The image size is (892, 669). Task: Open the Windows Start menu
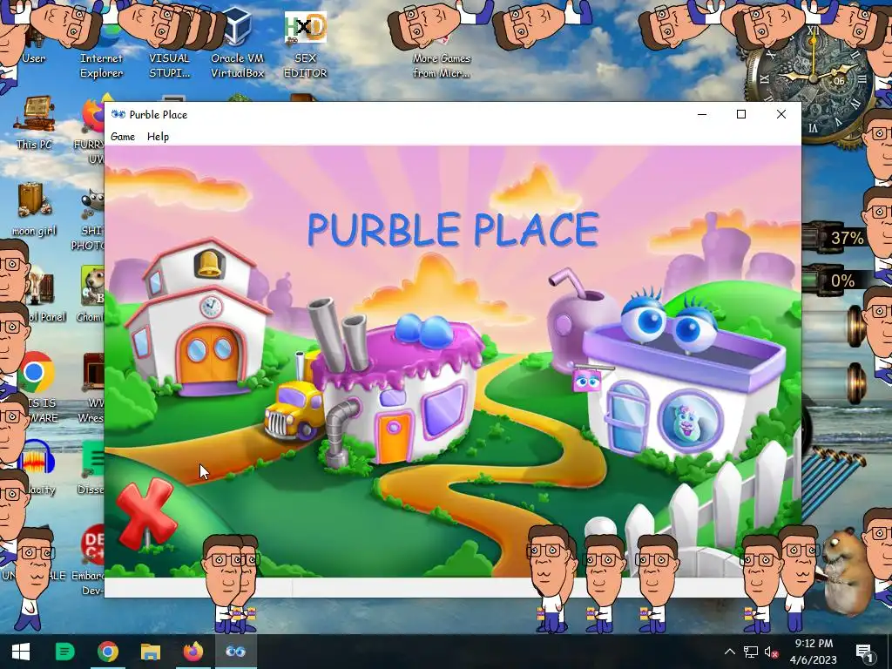pos(21,652)
